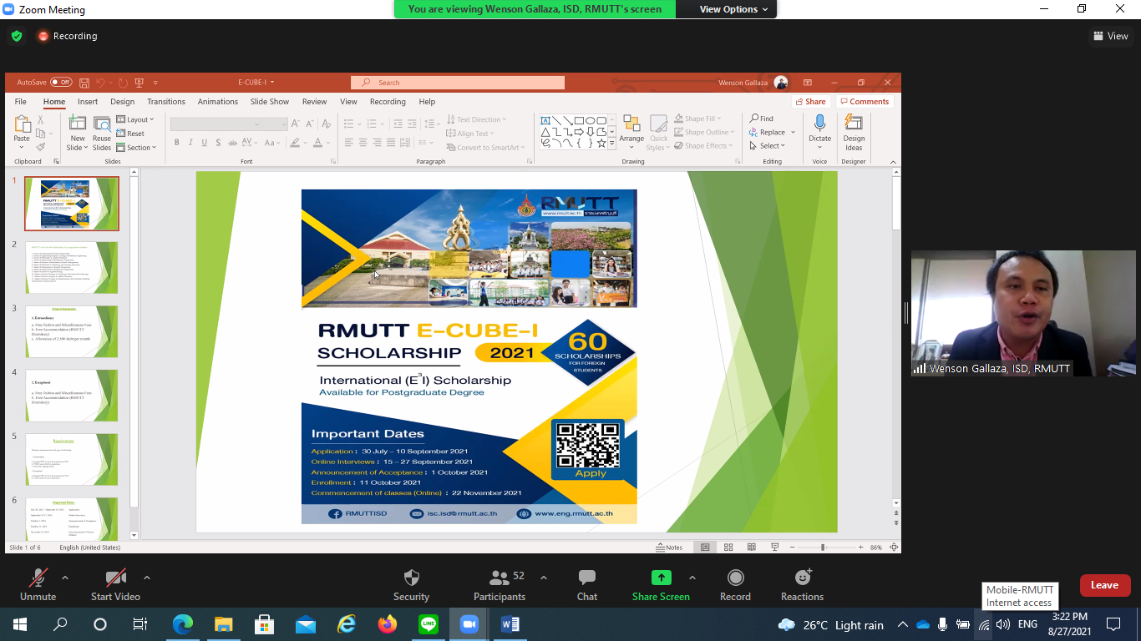
Task: Switch to the Animations ribbon tab
Action: (218, 102)
